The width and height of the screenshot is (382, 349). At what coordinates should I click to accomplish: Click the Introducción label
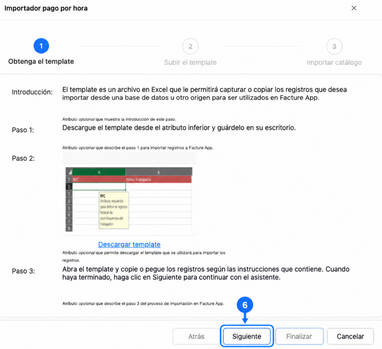pos(32,92)
